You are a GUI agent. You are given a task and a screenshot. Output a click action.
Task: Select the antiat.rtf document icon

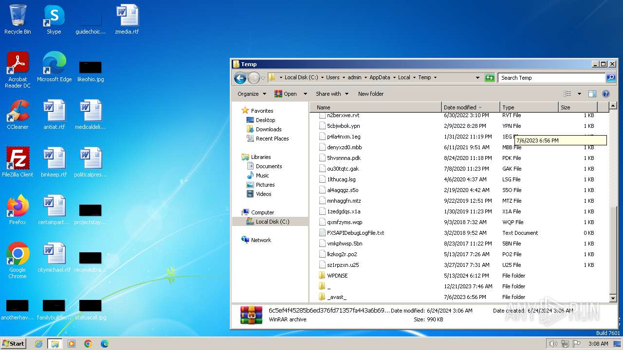[54, 115]
